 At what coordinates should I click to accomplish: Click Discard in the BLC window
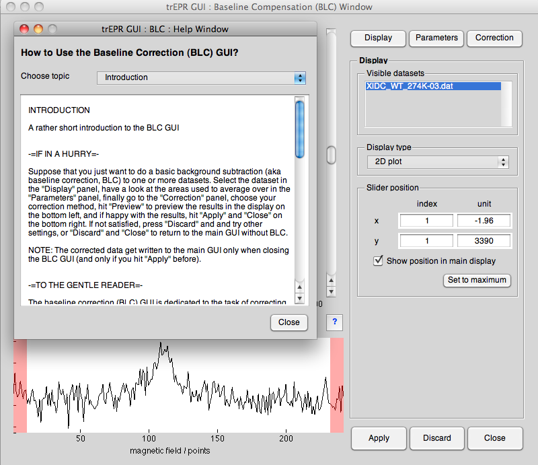[436, 438]
